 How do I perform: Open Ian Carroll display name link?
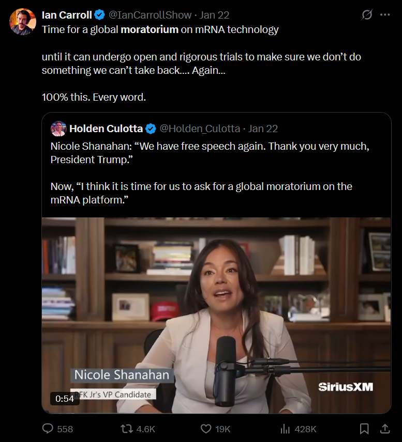(67, 15)
